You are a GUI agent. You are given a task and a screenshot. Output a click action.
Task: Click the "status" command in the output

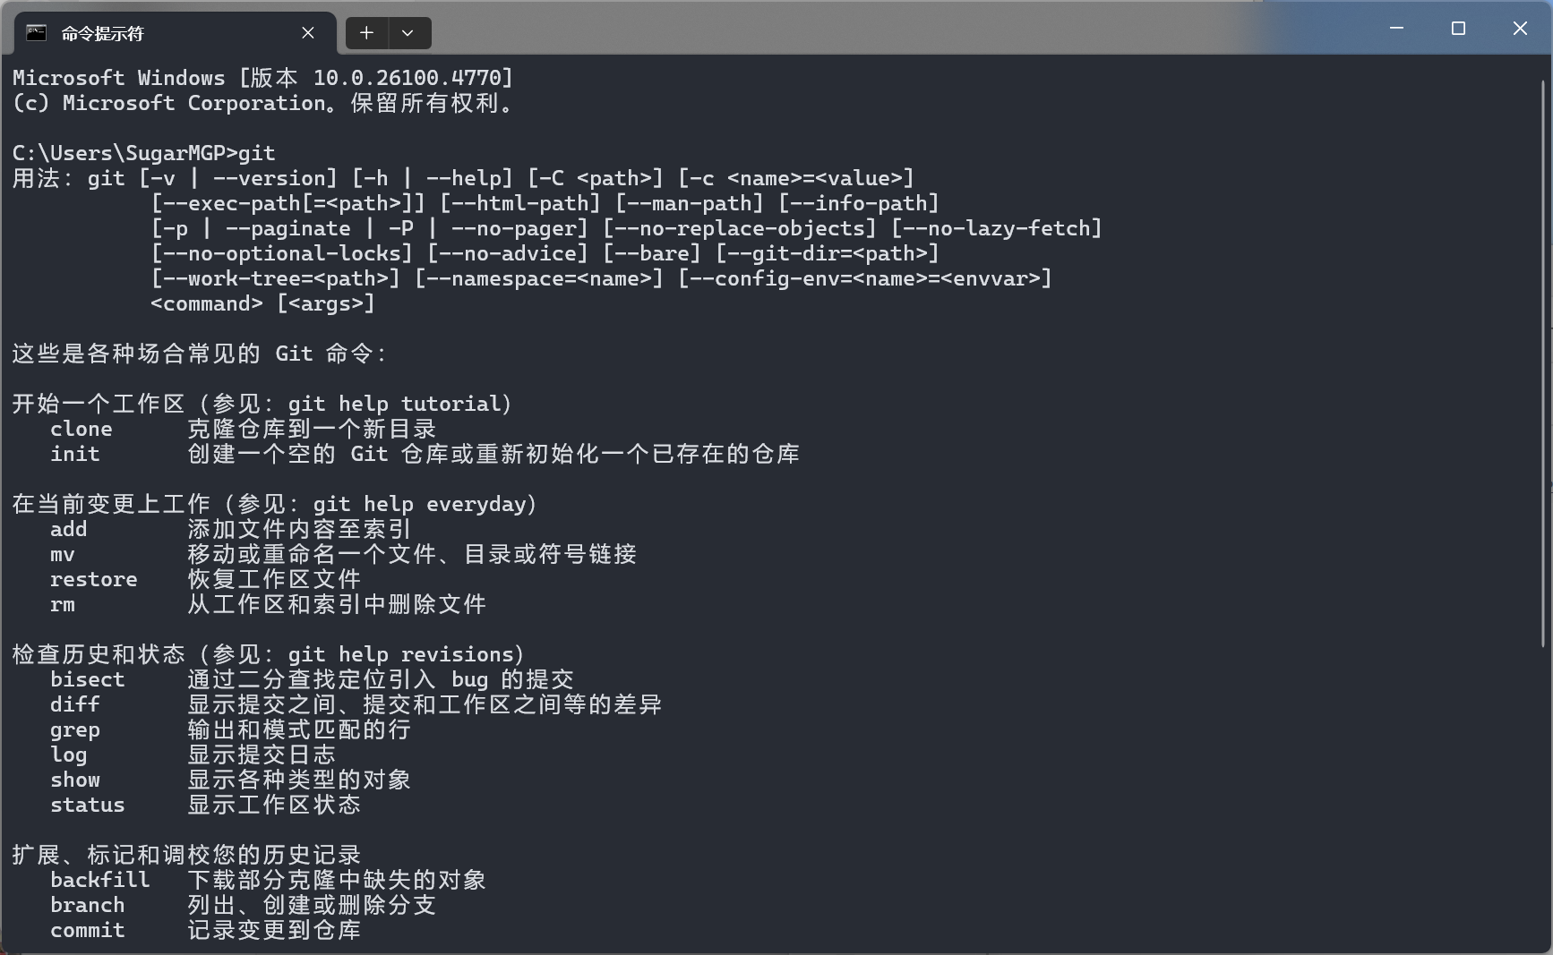88,806
